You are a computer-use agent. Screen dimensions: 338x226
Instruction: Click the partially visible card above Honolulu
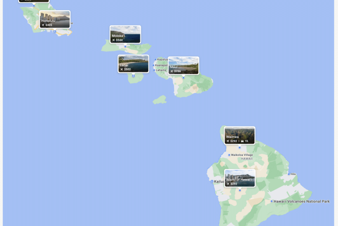click(34, 1)
